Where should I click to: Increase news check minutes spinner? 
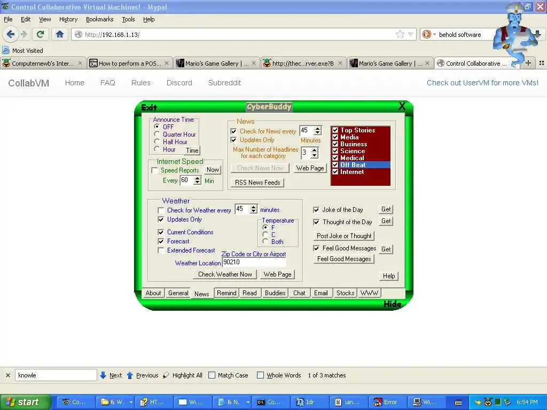click(317, 129)
